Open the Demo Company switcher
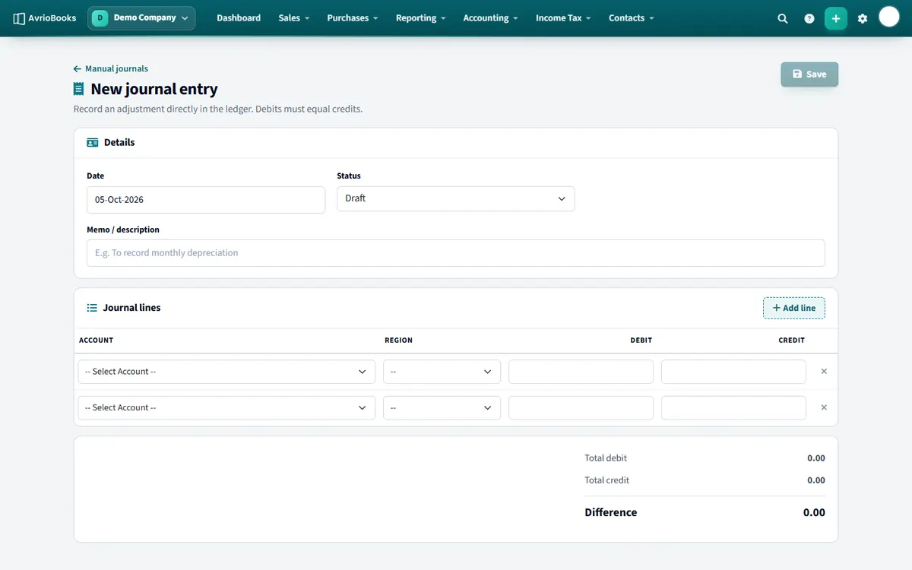This screenshot has height=570, width=912. pyautogui.click(x=141, y=18)
